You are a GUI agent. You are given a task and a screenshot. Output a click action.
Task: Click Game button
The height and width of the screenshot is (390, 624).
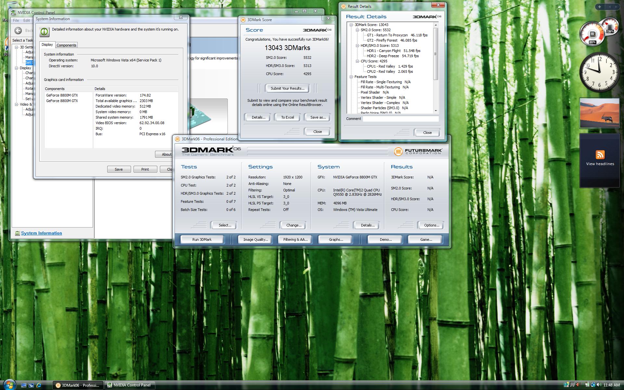(x=426, y=240)
